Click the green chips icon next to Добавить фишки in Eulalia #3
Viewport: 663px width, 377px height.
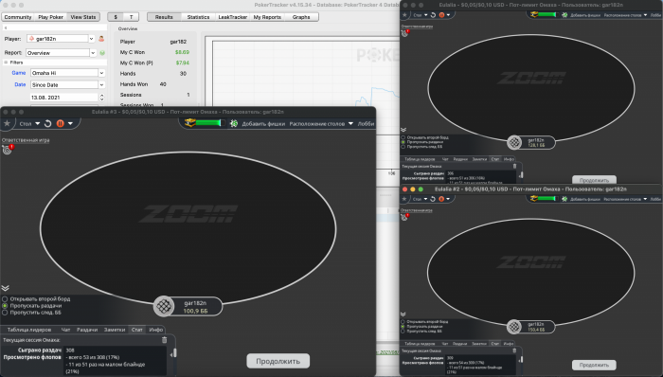[234, 123]
